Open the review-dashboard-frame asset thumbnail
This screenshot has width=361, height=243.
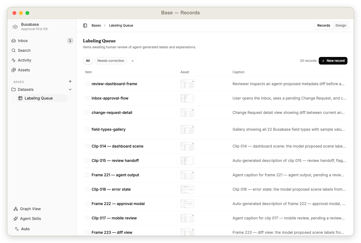[x=187, y=84]
